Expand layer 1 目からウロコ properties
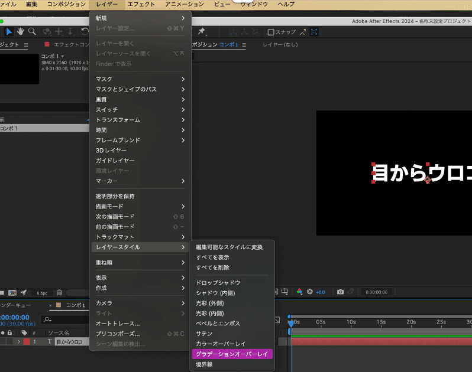The image size is (472, 372). click(19, 342)
